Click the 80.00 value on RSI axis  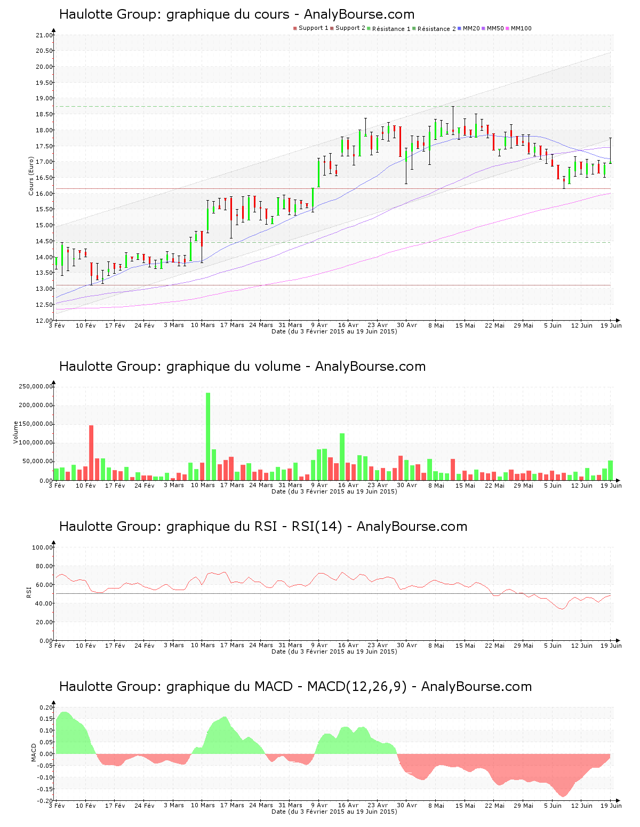44,566
